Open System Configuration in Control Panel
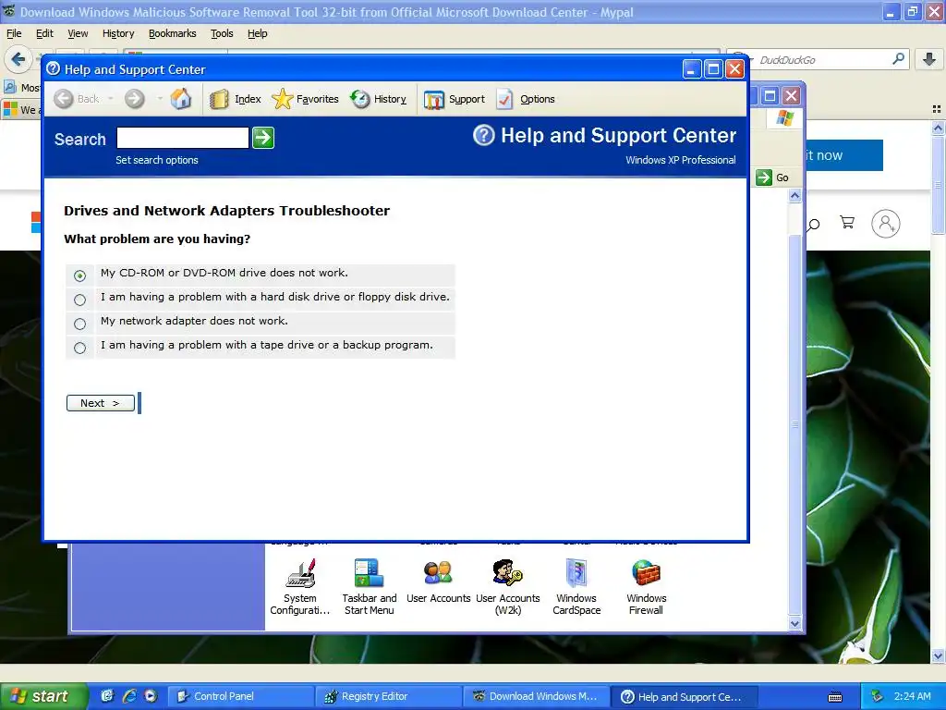Image resolution: width=946 pixels, height=710 pixels. [300, 587]
